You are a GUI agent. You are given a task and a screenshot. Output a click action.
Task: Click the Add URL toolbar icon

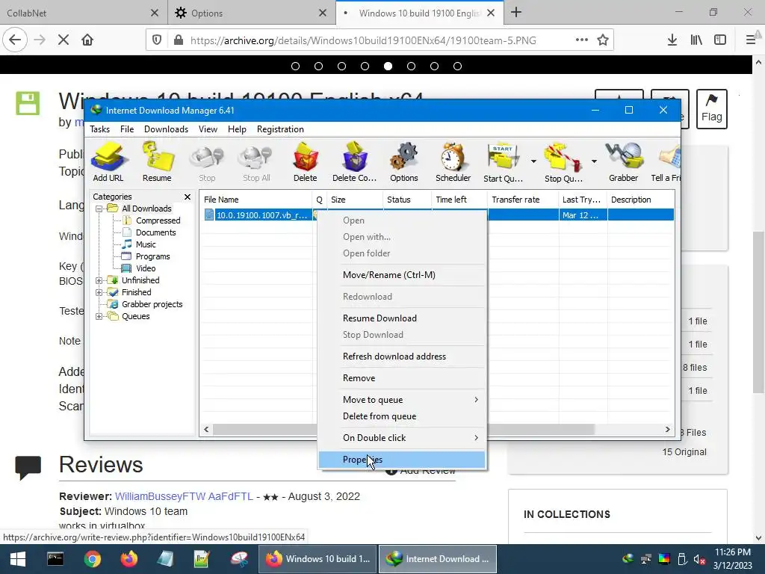tap(108, 162)
